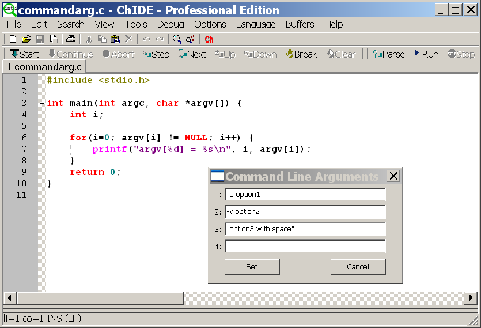
Task: Click the Continue debug button
Action: click(x=70, y=54)
